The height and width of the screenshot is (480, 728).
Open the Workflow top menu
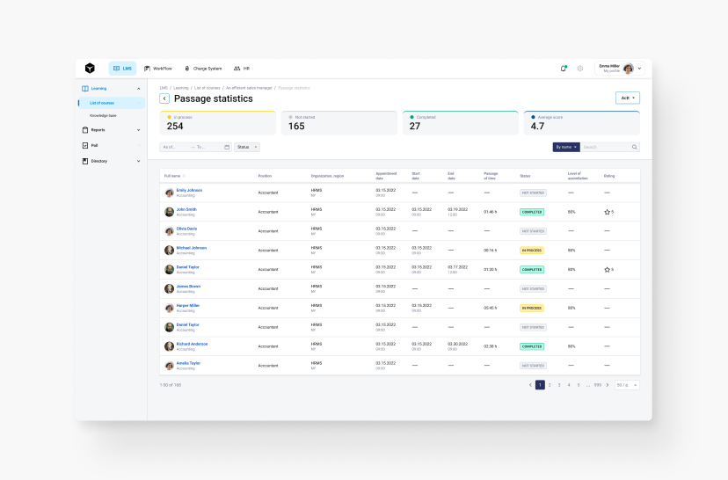pyautogui.click(x=157, y=68)
